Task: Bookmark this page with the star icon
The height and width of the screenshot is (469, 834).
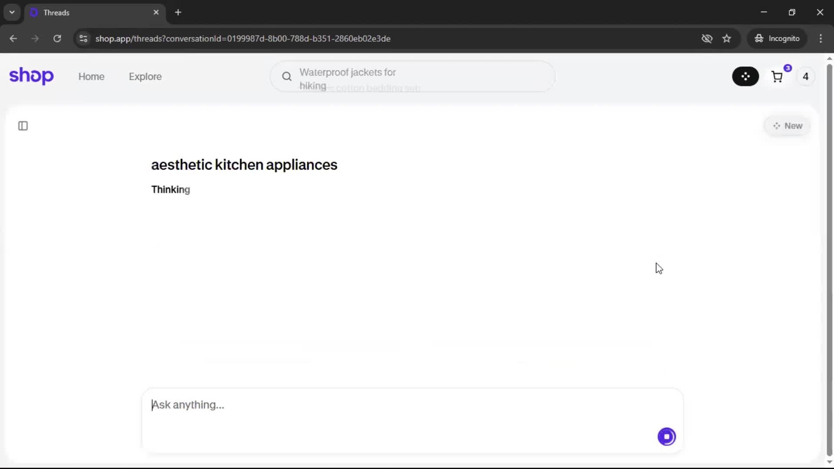Action: (727, 39)
